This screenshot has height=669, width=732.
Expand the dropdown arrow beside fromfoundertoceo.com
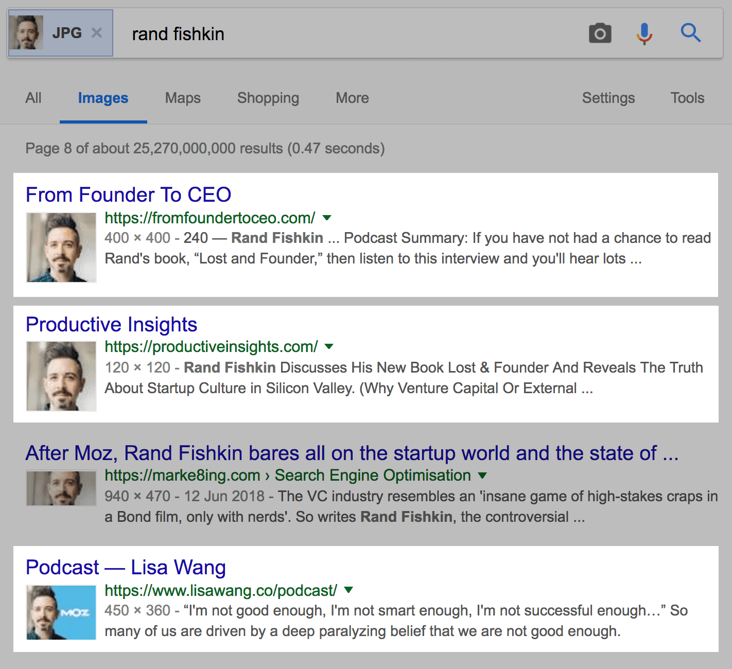point(326,218)
